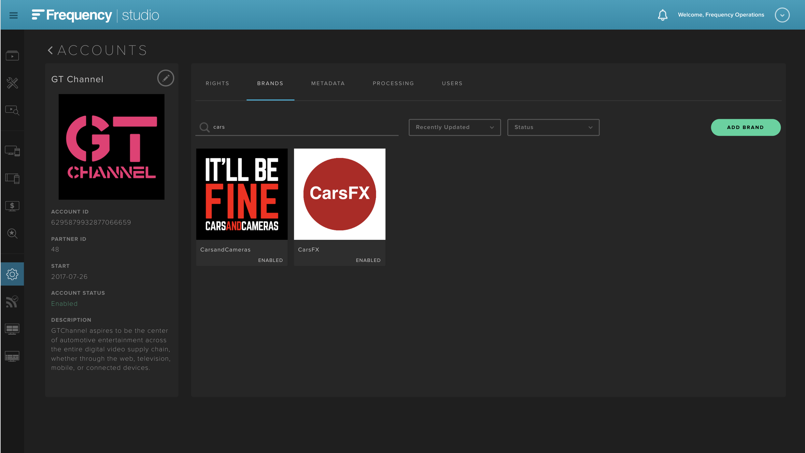The height and width of the screenshot is (453, 805).
Task: Click the ACCOUNTS heading link
Action: click(102, 50)
